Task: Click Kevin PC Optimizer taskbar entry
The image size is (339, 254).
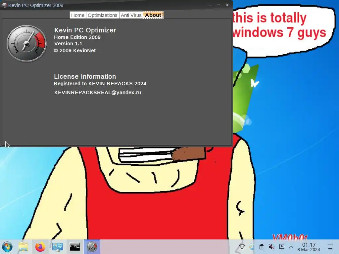Action: [92, 247]
